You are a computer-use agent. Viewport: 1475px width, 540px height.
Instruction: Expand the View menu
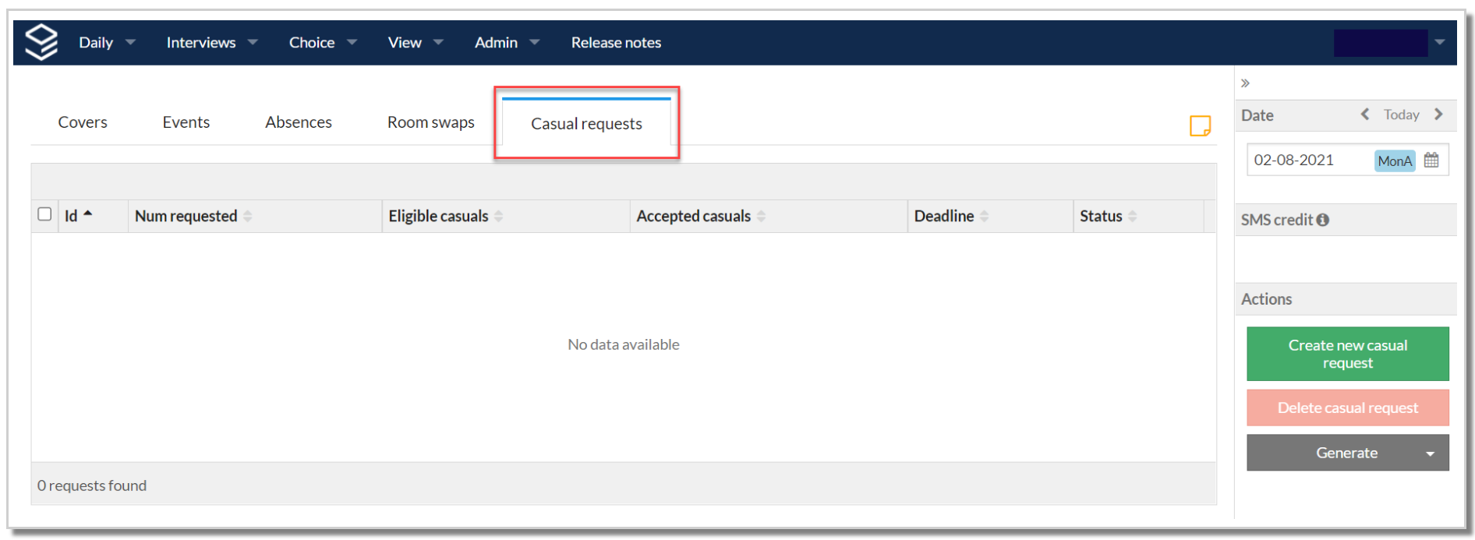(x=416, y=42)
